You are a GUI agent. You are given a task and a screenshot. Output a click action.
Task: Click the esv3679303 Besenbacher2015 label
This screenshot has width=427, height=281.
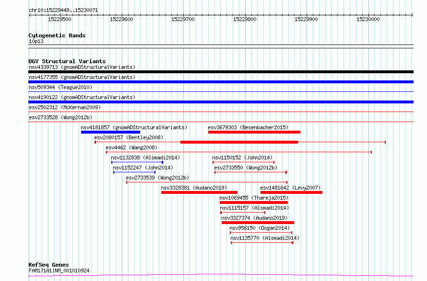(x=248, y=127)
